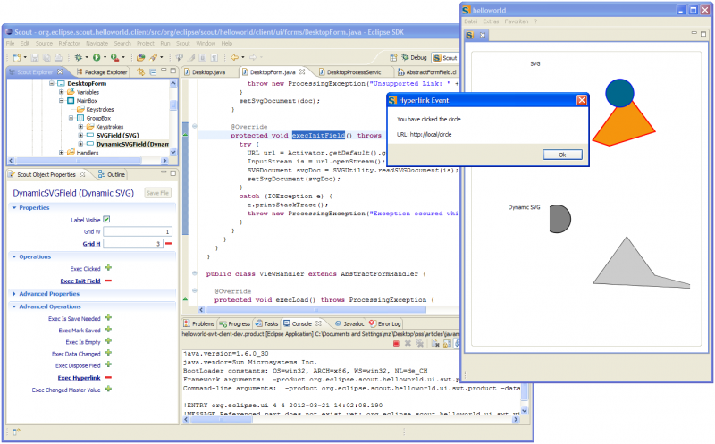Collapse the Advanced Operations section

(x=14, y=306)
